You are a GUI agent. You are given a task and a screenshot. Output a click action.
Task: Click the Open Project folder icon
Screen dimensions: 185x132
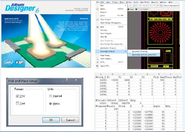tap(97, 19)
